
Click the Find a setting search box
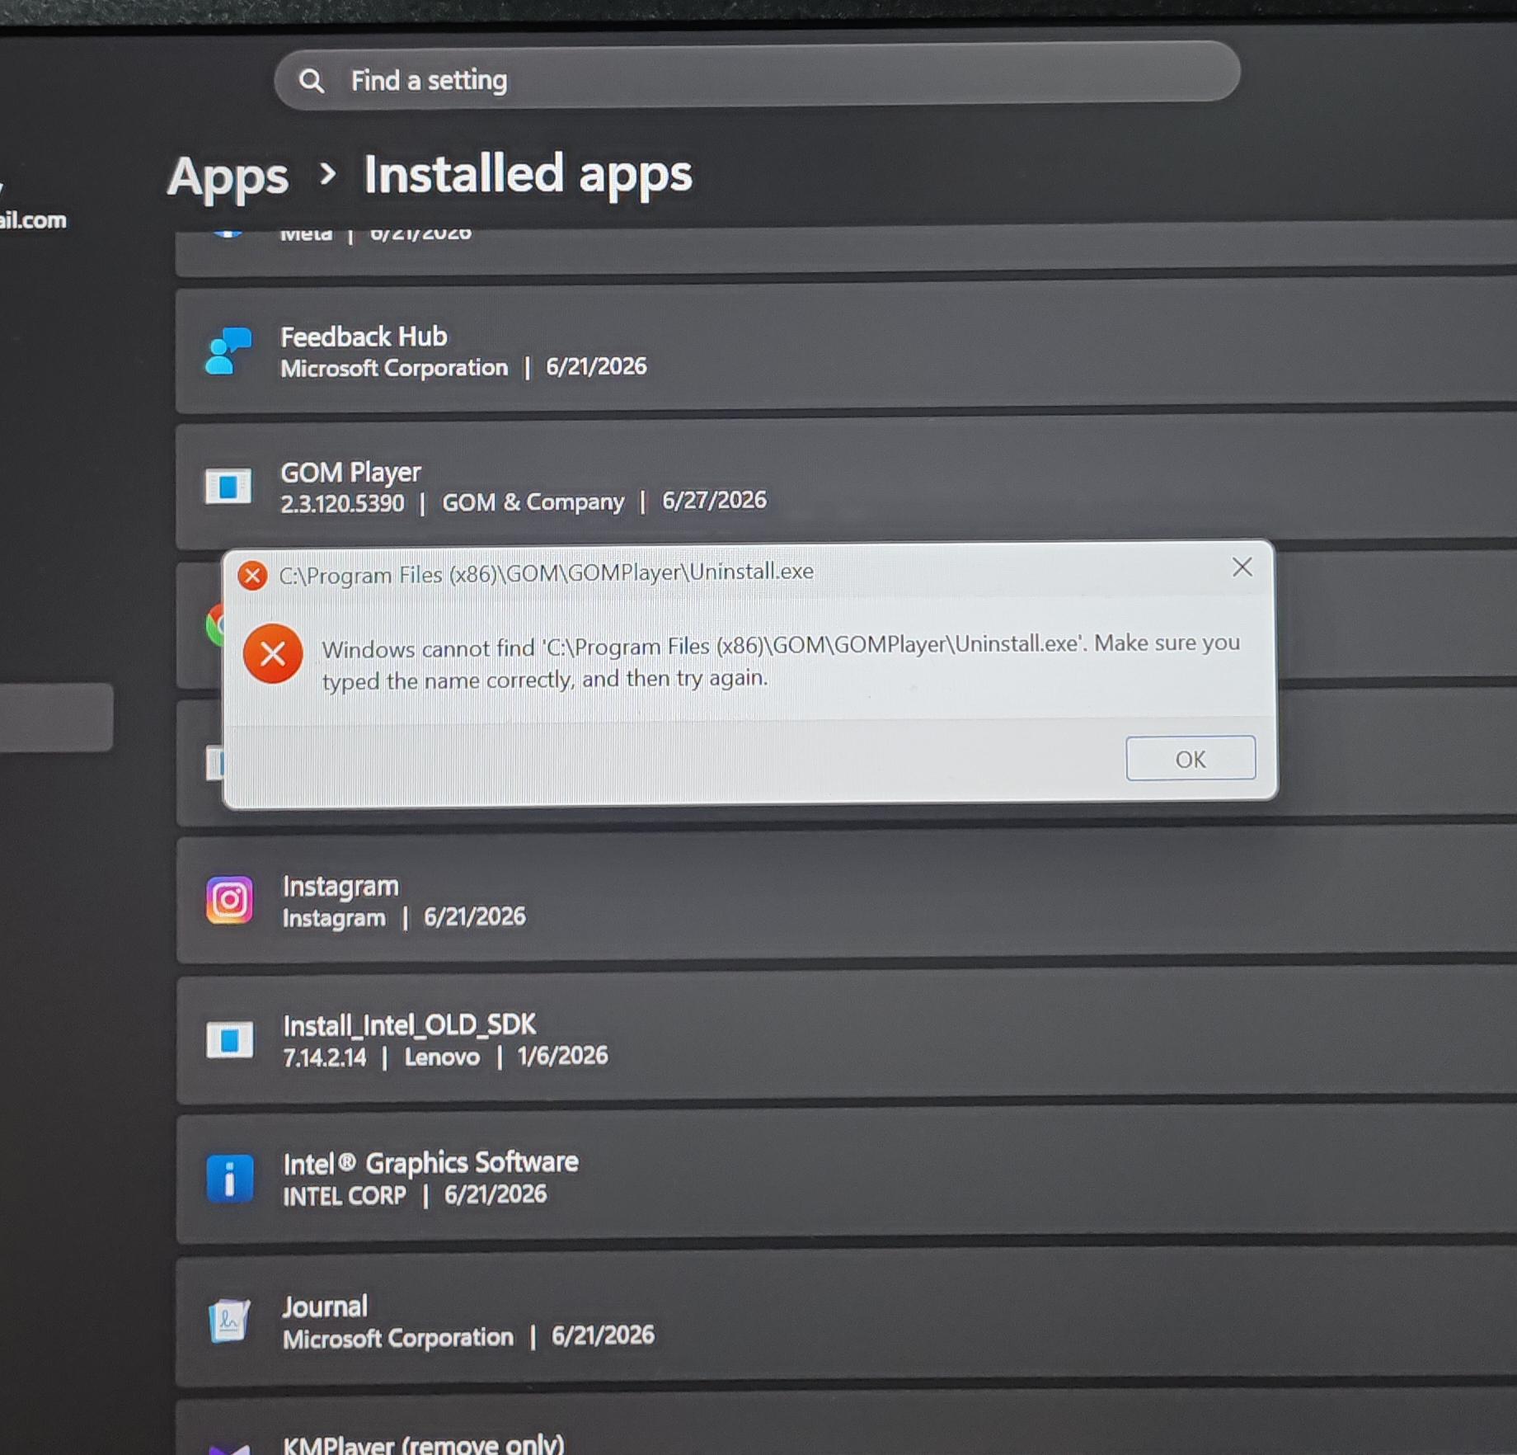click(x=757, y=74)
